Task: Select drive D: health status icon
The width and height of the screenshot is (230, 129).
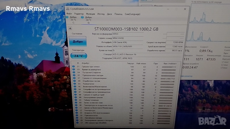Action: (x=83, y=17)
